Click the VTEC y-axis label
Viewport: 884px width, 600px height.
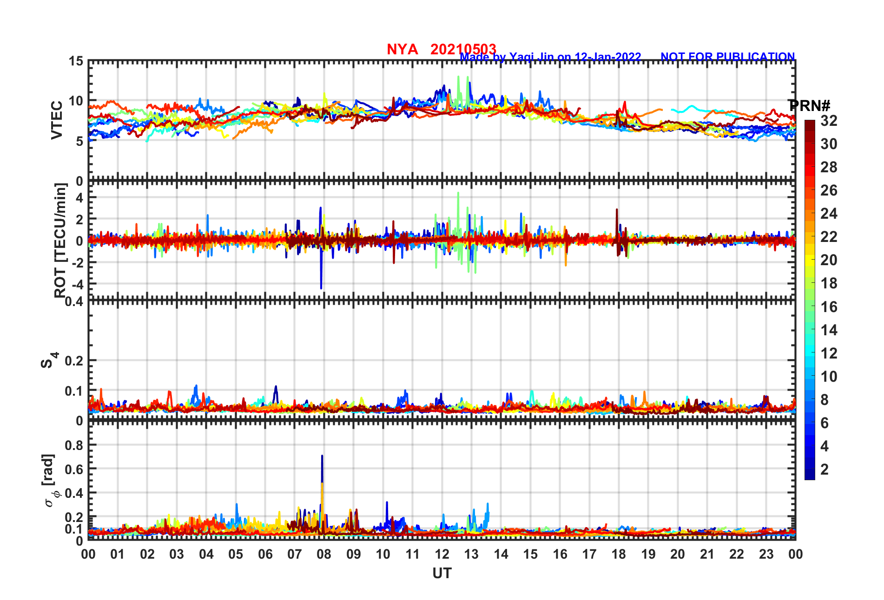coord(57,120)
